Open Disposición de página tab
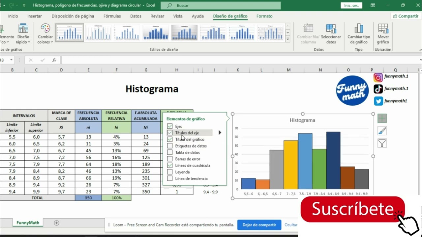This screenshot has height=237, width=422. coord(73,16)
